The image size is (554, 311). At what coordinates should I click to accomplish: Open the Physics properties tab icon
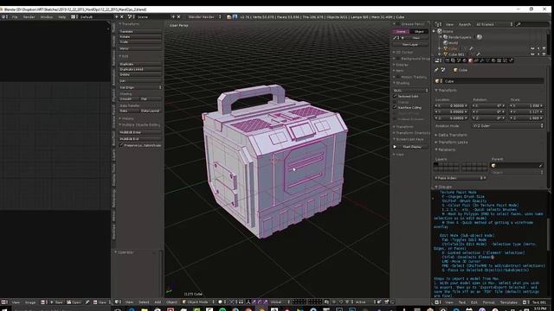pyautogui.click(x=511, y=60)
